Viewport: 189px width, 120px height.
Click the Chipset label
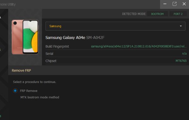(51, 61)
